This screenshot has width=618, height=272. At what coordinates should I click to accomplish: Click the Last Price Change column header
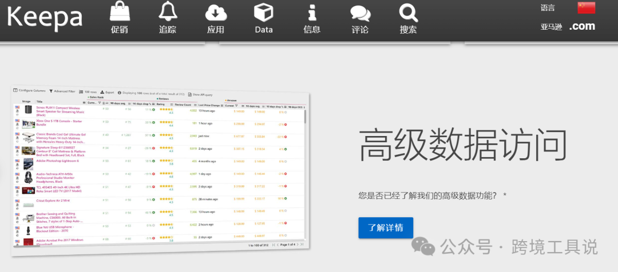[209, 106]
